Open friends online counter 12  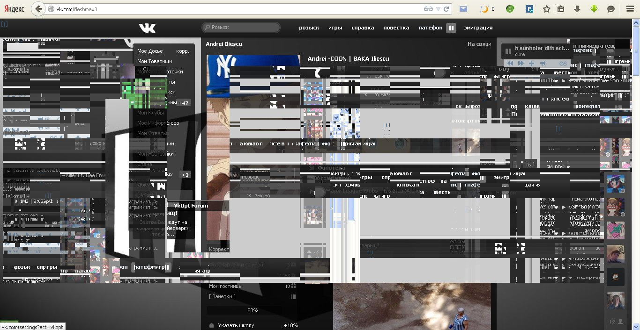tap(616, 322)
